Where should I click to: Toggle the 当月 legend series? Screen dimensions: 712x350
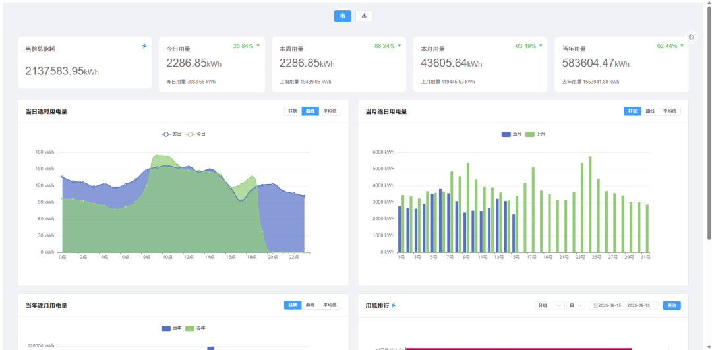(512, 134)
